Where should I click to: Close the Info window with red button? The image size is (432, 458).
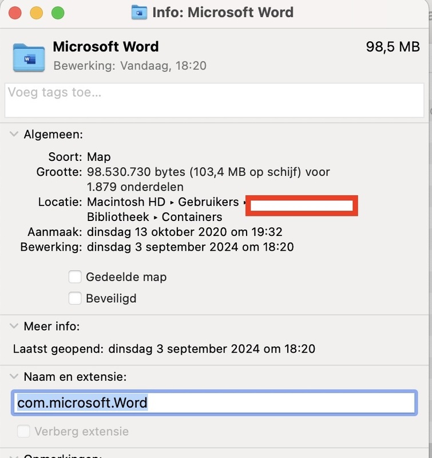tap(15, 13)
